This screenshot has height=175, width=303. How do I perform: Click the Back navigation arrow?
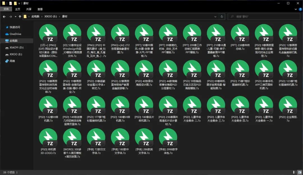[x=4, y=16]
